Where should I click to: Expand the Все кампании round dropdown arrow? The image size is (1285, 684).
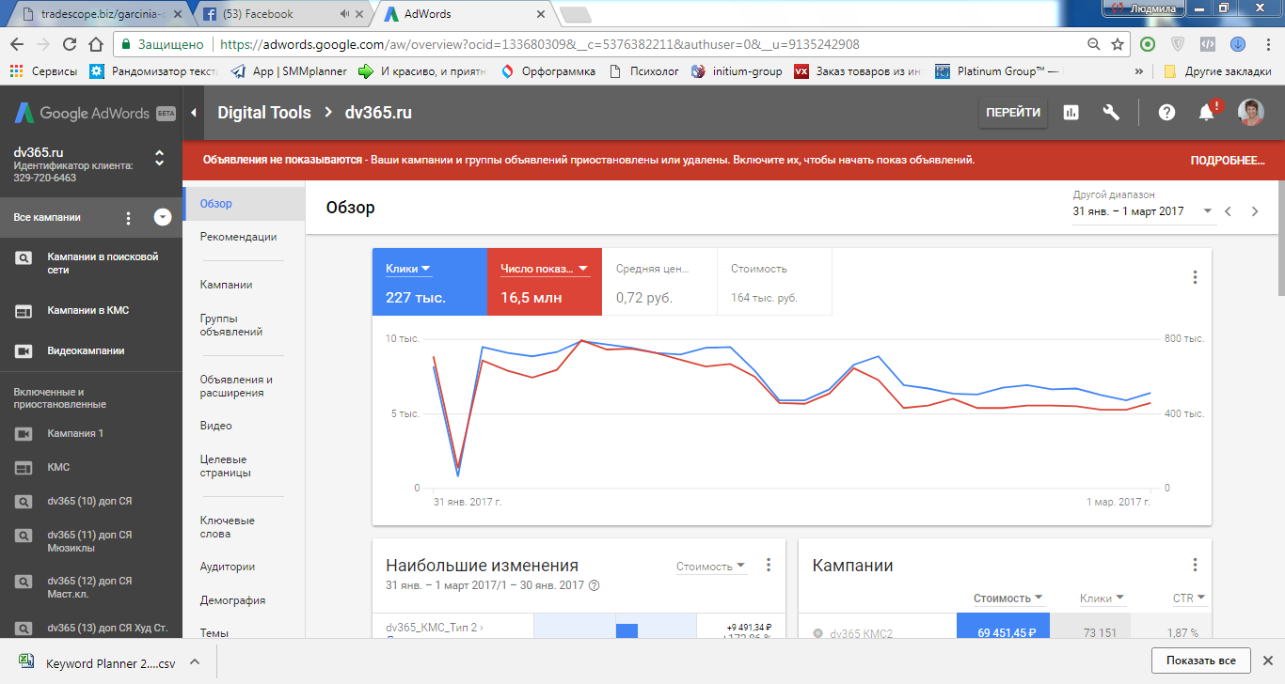[x=163, y=218]
